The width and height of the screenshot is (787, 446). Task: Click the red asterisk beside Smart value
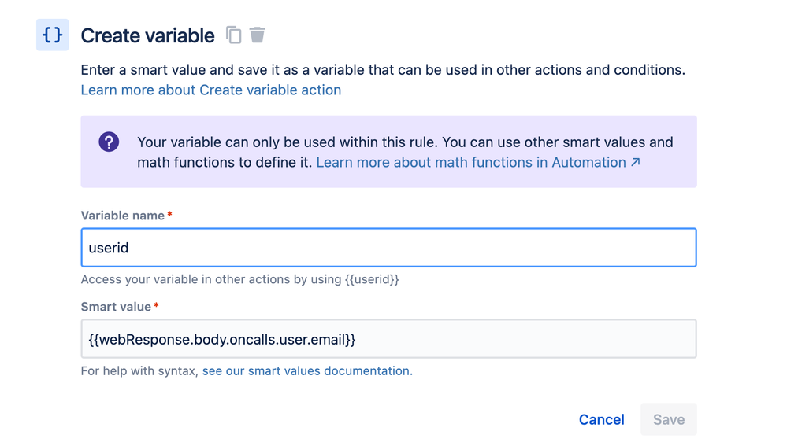coord(156,306)
